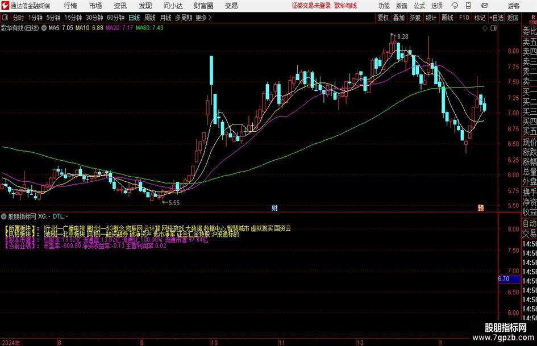Image resolution: width=537 pixels, height=346 pixels.
Task: Click the customer service headset icon
Action: click(455, 6)
